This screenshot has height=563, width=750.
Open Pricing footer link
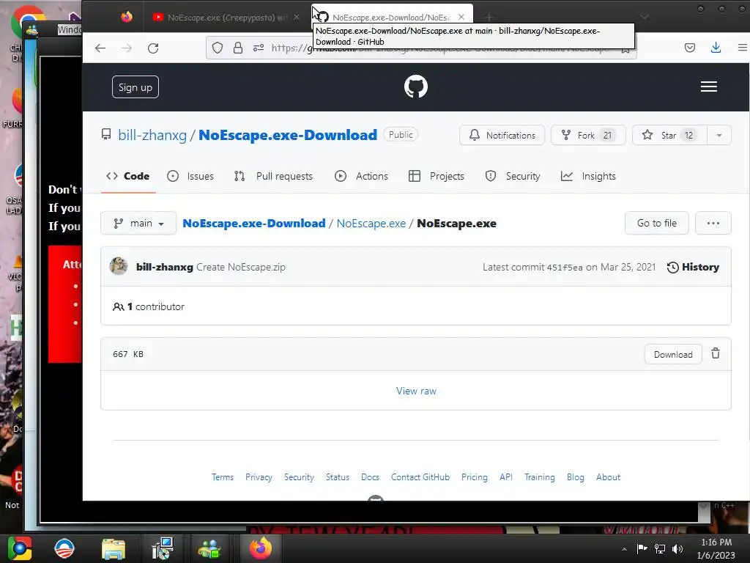[475, 476]
